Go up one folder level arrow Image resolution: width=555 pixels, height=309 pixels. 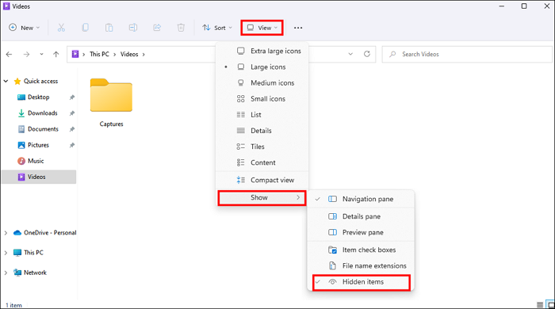coord(56,54)
